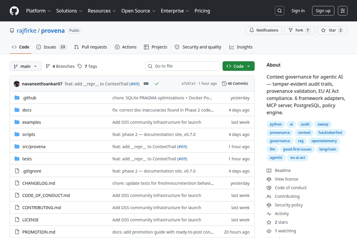The image size is (357, 238).
Task: Switch to the Actions tab
Action: (x=126, y=47)
